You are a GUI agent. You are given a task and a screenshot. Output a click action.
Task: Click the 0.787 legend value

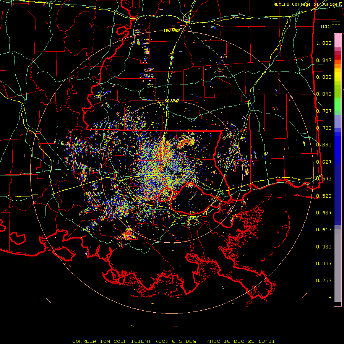point(324,111)
